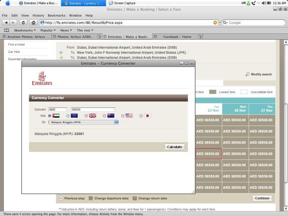Click the Previous step arrow icon

click(x=61, y=198)
